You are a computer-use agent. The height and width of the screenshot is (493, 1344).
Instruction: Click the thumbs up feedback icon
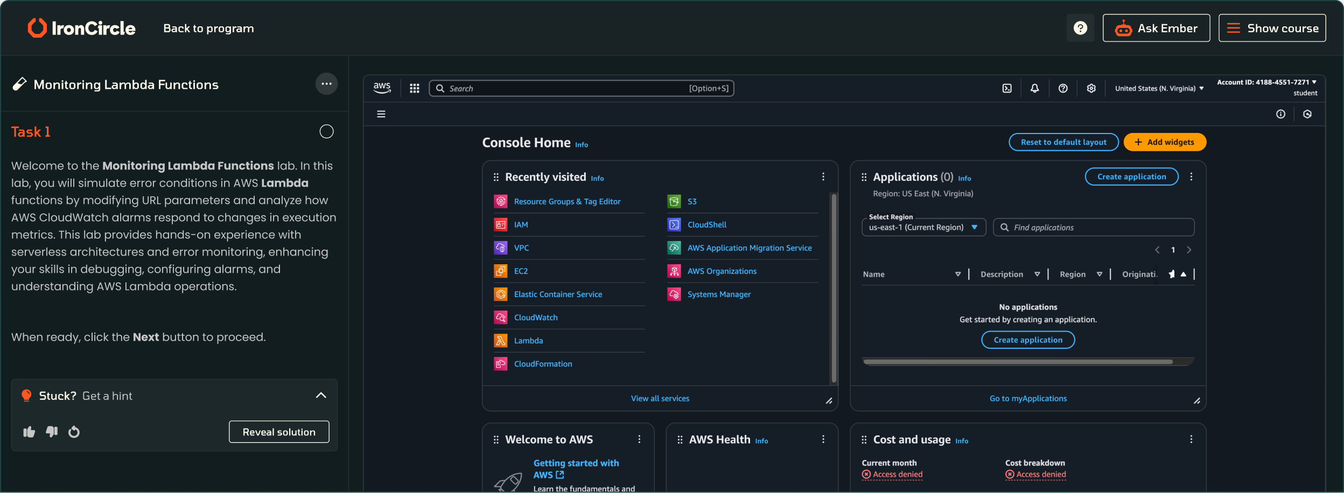click(x=29, y=432)
